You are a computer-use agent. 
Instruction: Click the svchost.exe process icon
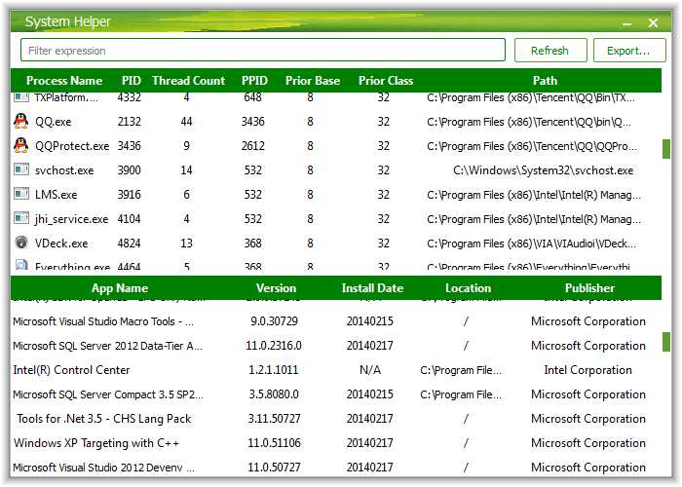click(21, 169)
